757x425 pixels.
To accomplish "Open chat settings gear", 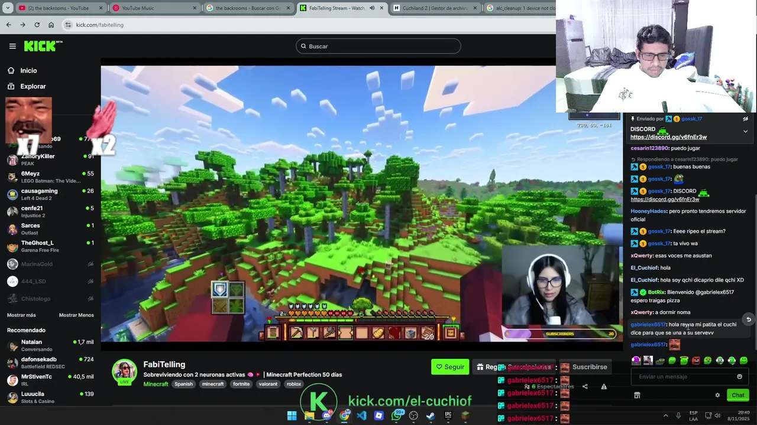I will click(x=717, y=395).
